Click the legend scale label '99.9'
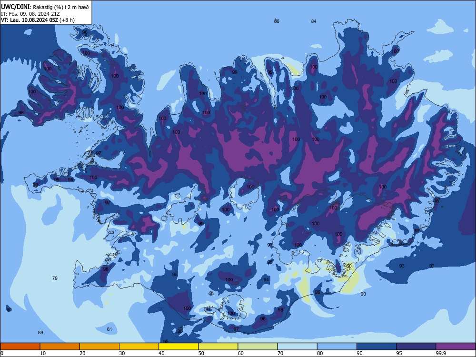The width and height of the screenshot is (476, 357). [x=440, y=353]
